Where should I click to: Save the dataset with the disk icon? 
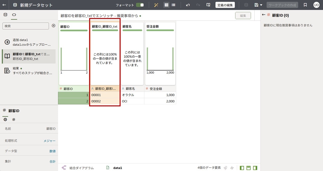[256, 5]
